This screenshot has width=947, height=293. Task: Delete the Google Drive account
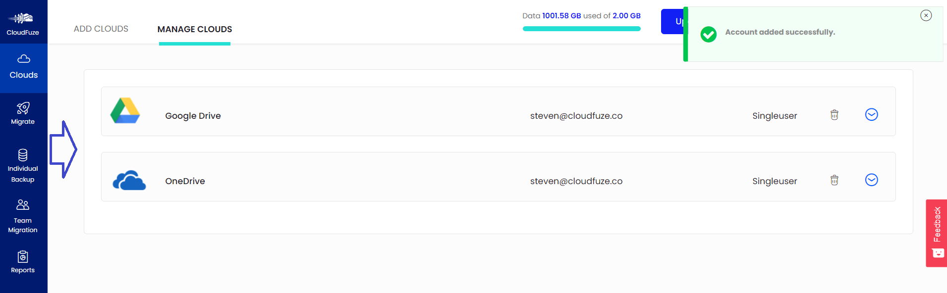pos(835,115)
